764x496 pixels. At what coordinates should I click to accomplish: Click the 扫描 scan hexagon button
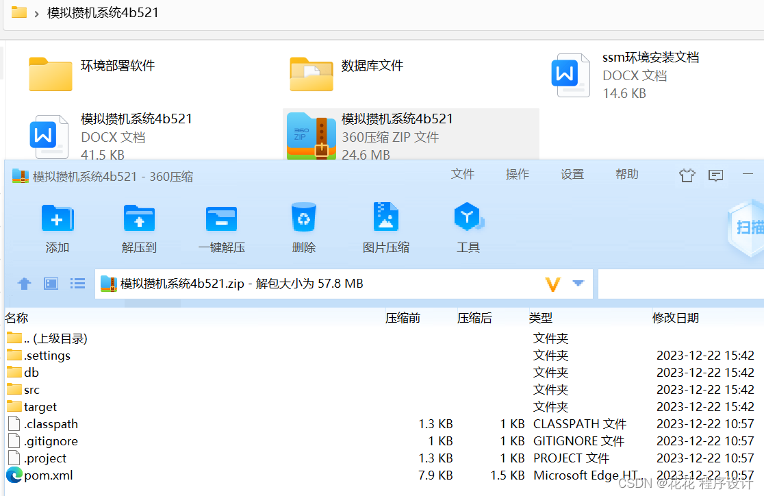click(x=746, y=227)
